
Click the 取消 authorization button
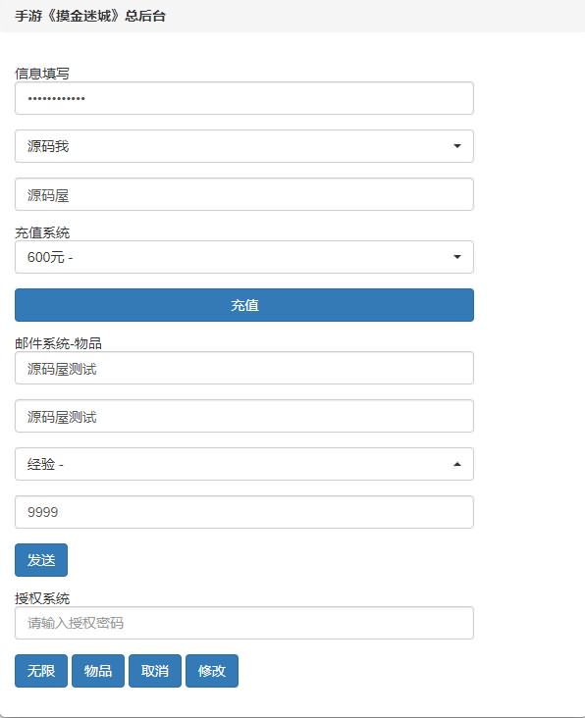pyautogui.click(x=155, y=671)
